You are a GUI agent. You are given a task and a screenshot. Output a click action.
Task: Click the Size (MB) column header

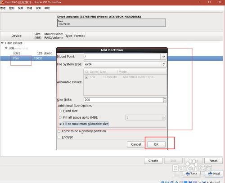point(38,36)
